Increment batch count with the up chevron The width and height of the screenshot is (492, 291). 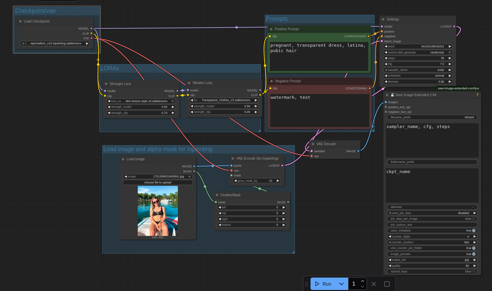tap(362, 281)
